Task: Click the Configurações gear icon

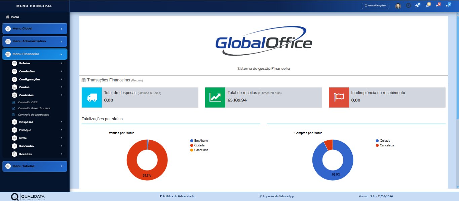Action: 14,79
